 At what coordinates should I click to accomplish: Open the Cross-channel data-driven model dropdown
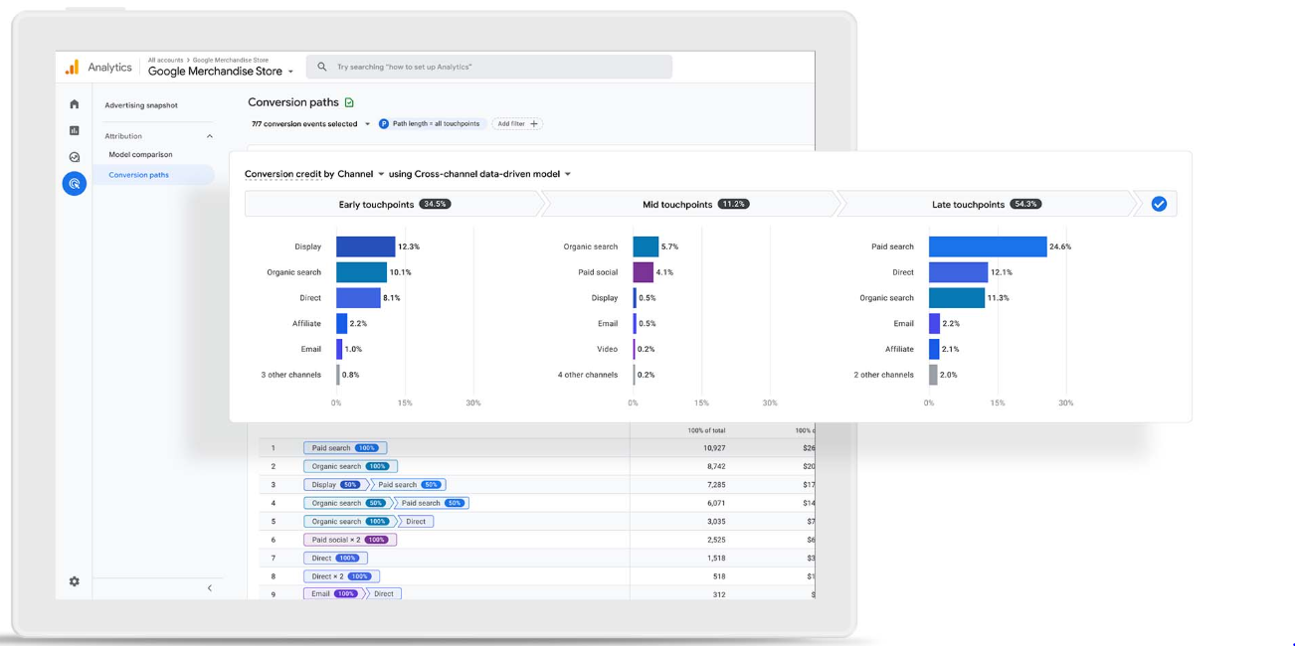pos(479,174)
